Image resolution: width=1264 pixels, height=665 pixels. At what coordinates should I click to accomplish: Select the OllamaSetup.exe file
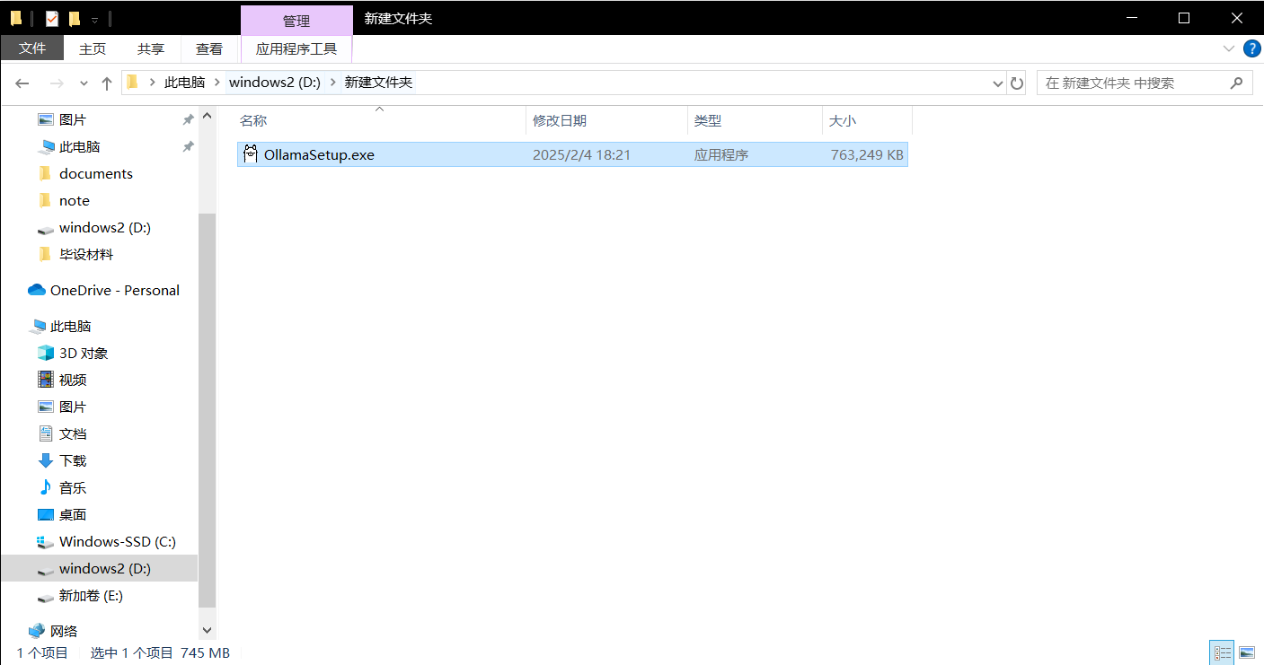[319, 154]
